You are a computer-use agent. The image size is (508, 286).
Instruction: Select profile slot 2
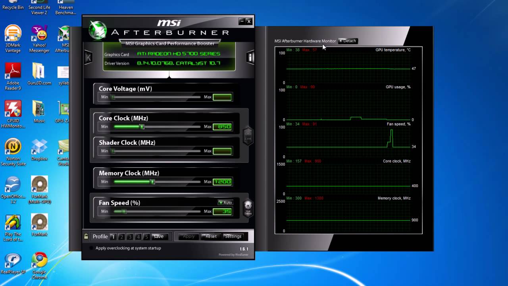pyautogui.click(x=121, y=237)
